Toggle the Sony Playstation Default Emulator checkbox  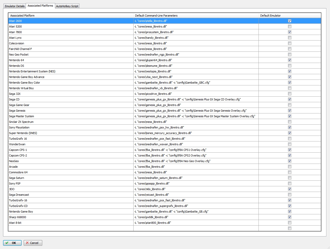pos(290,127)
